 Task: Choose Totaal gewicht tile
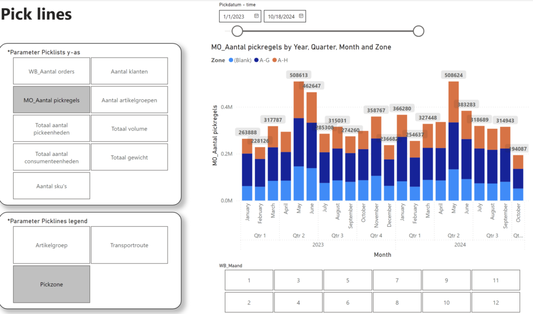[x=129, y=157]
